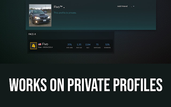Select the 1184 ELO value

click(88, 45)
